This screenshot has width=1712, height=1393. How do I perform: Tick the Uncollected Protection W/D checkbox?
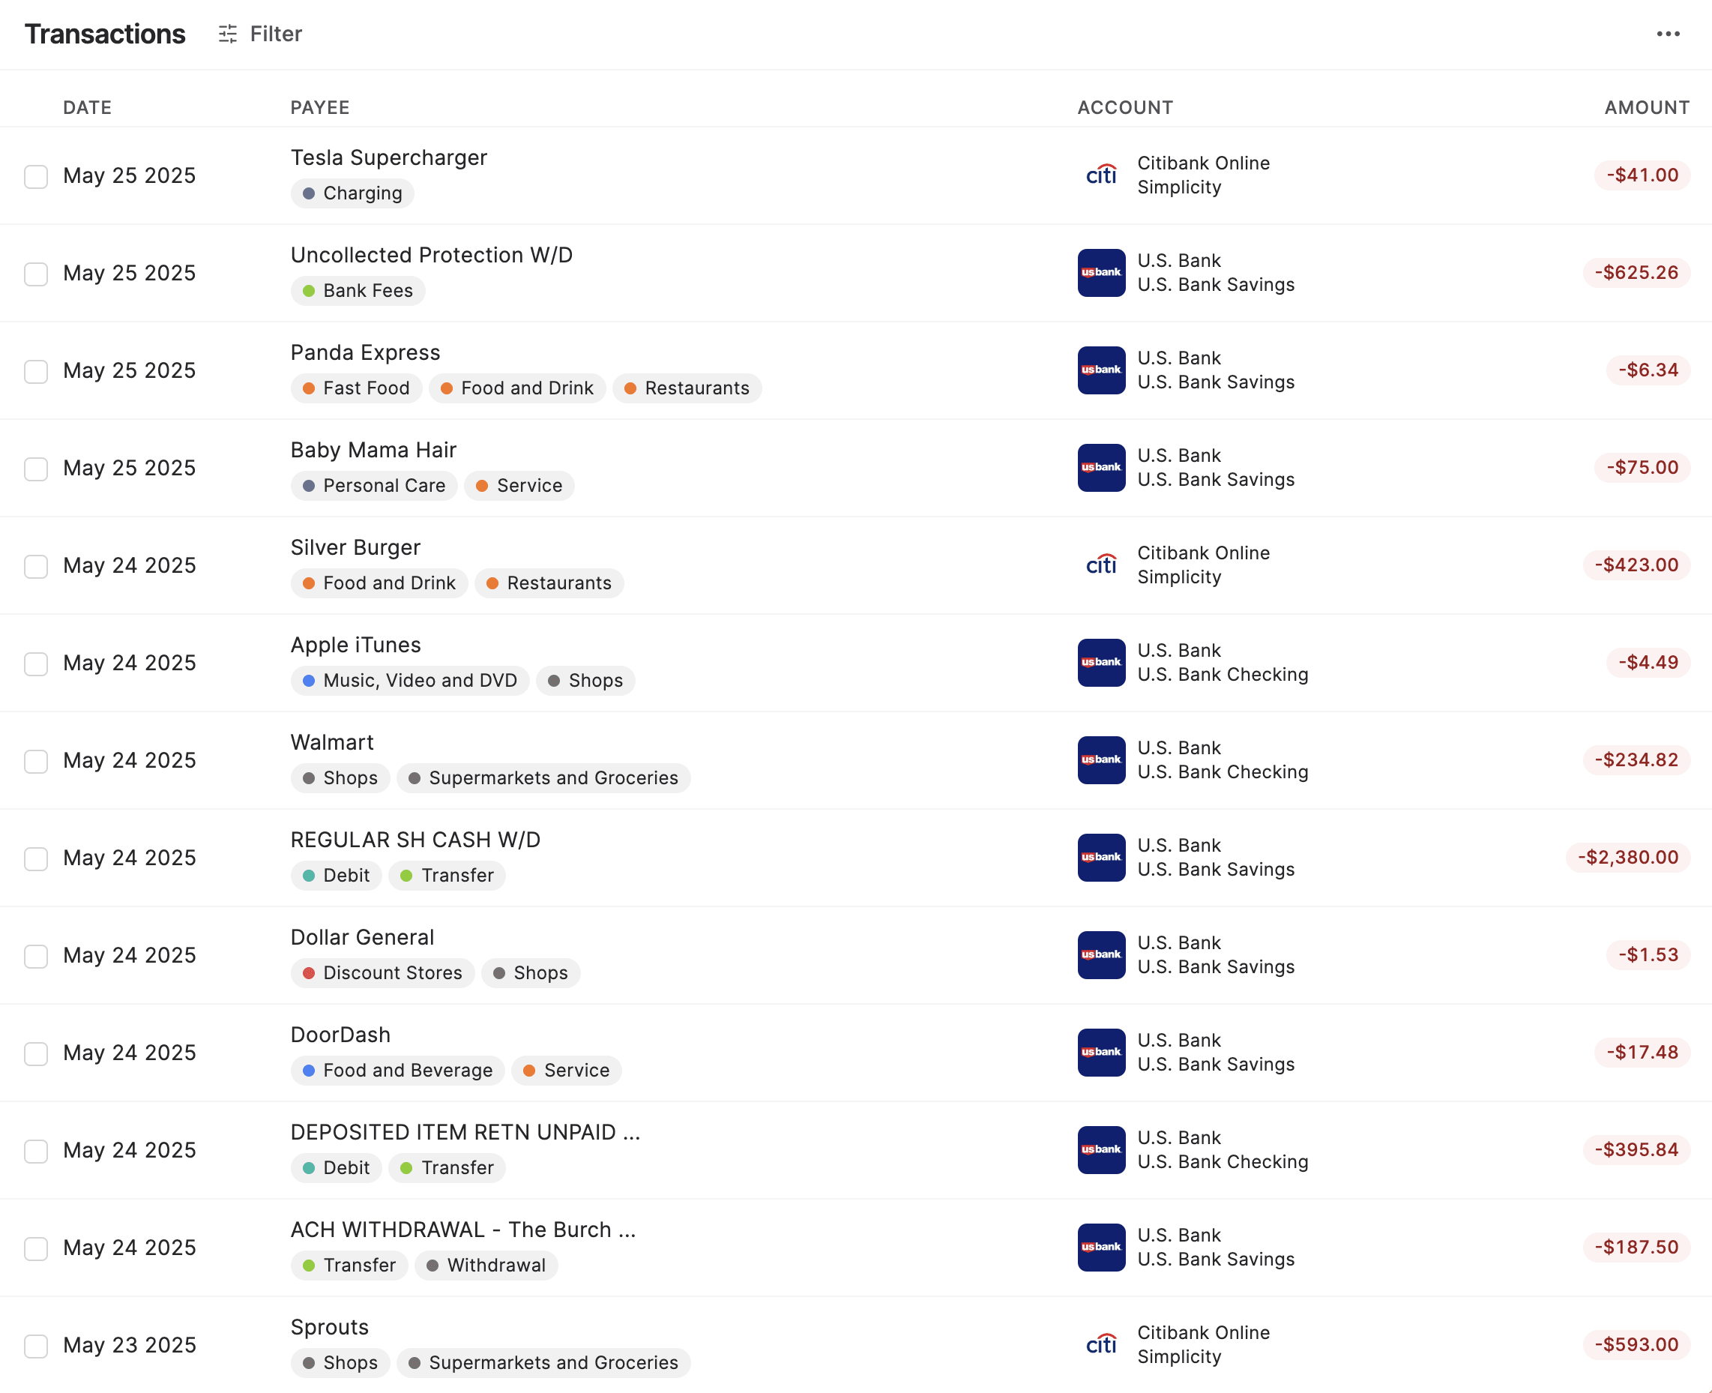(x=36, y=274)
